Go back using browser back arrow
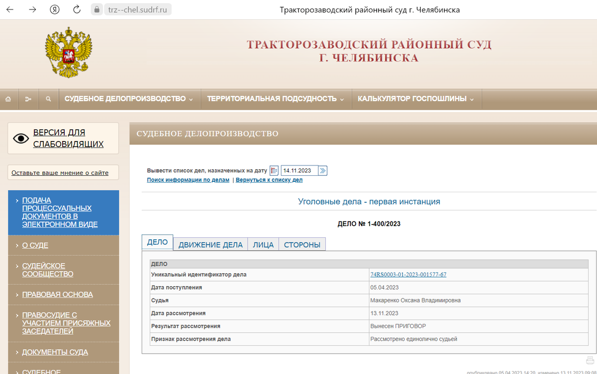 pos(10,9)
